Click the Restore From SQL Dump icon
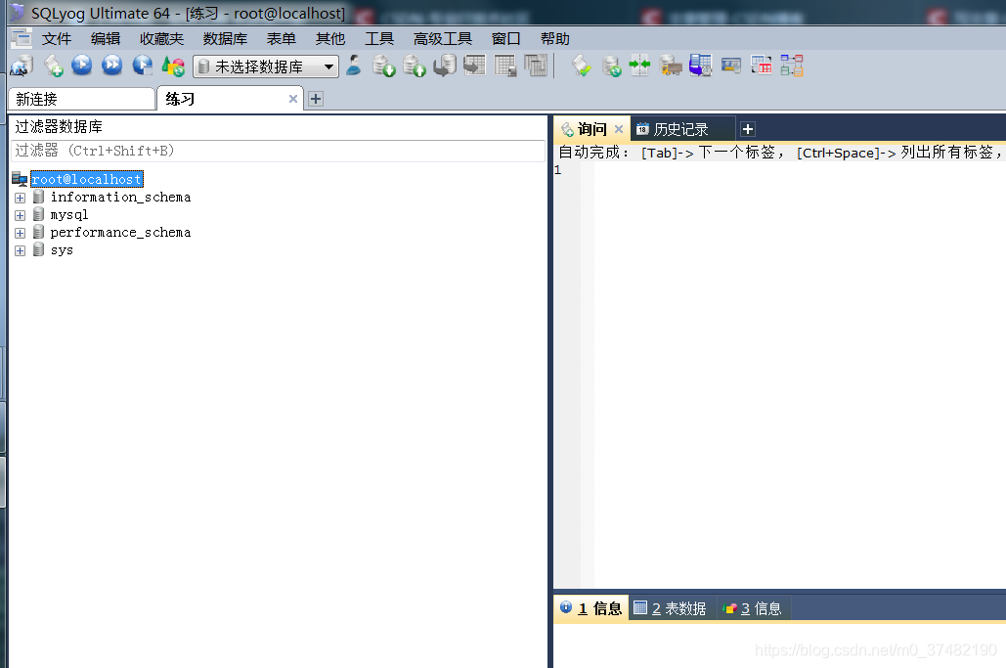The image size is (1006, 668). [x=445, y=66]
